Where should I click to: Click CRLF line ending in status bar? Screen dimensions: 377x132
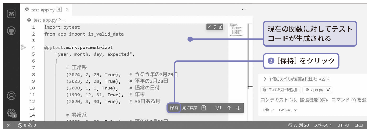tap(359, 125)
